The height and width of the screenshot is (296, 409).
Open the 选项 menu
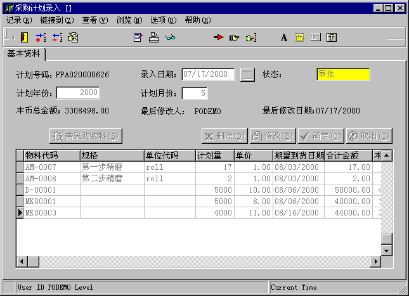(x=163, y=20)
